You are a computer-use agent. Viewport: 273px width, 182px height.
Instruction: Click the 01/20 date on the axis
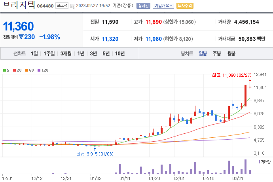tap(154, 178)
